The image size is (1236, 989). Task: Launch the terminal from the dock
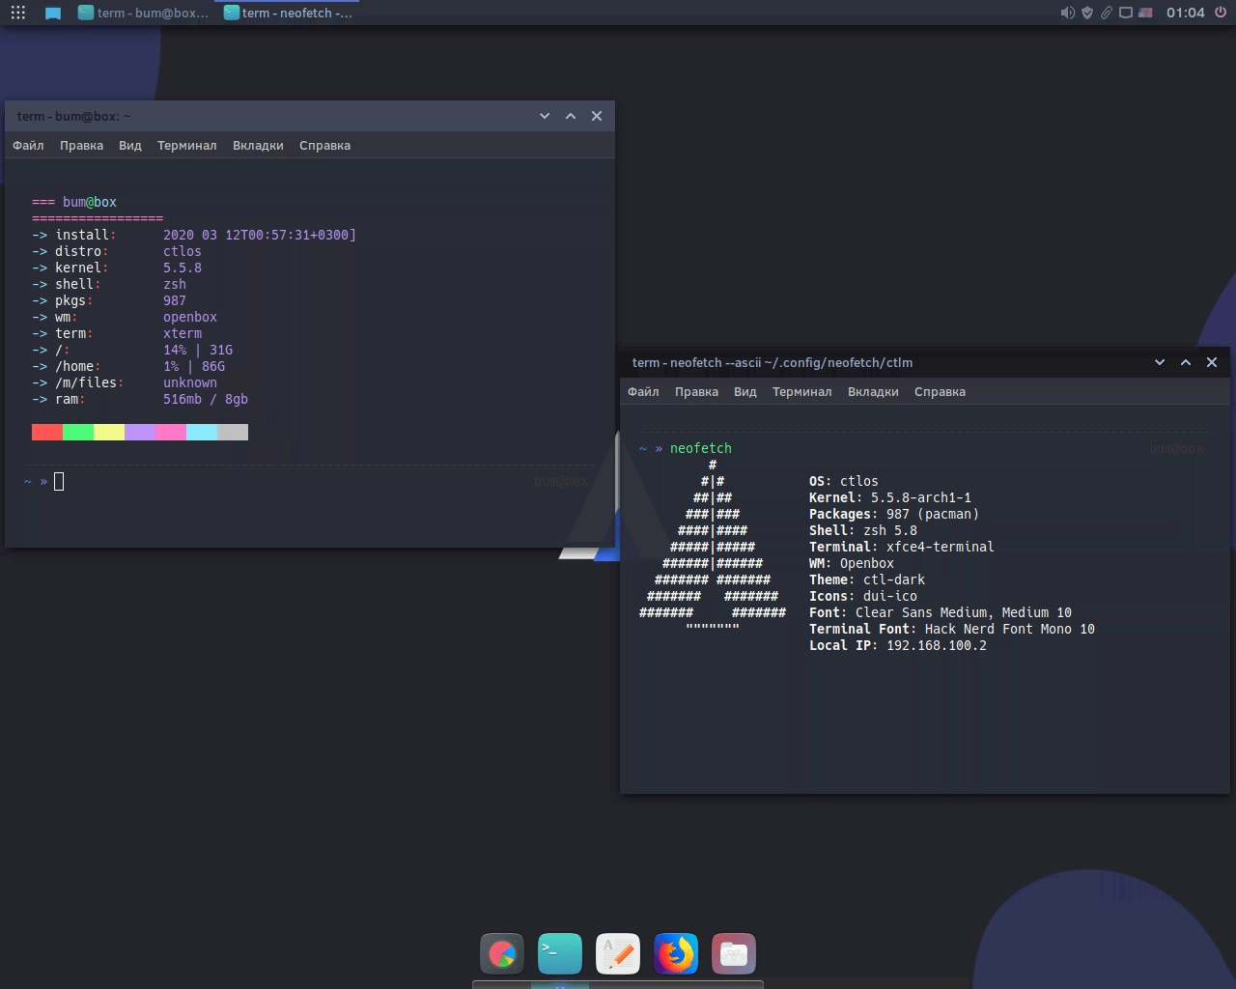[x=560, y=954]
